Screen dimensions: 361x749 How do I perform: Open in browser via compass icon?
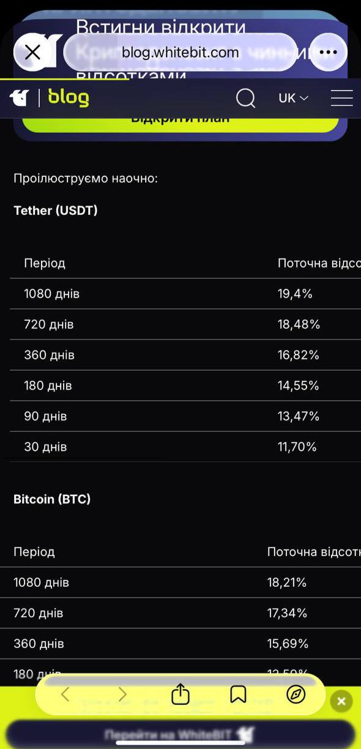click(296, 694)
